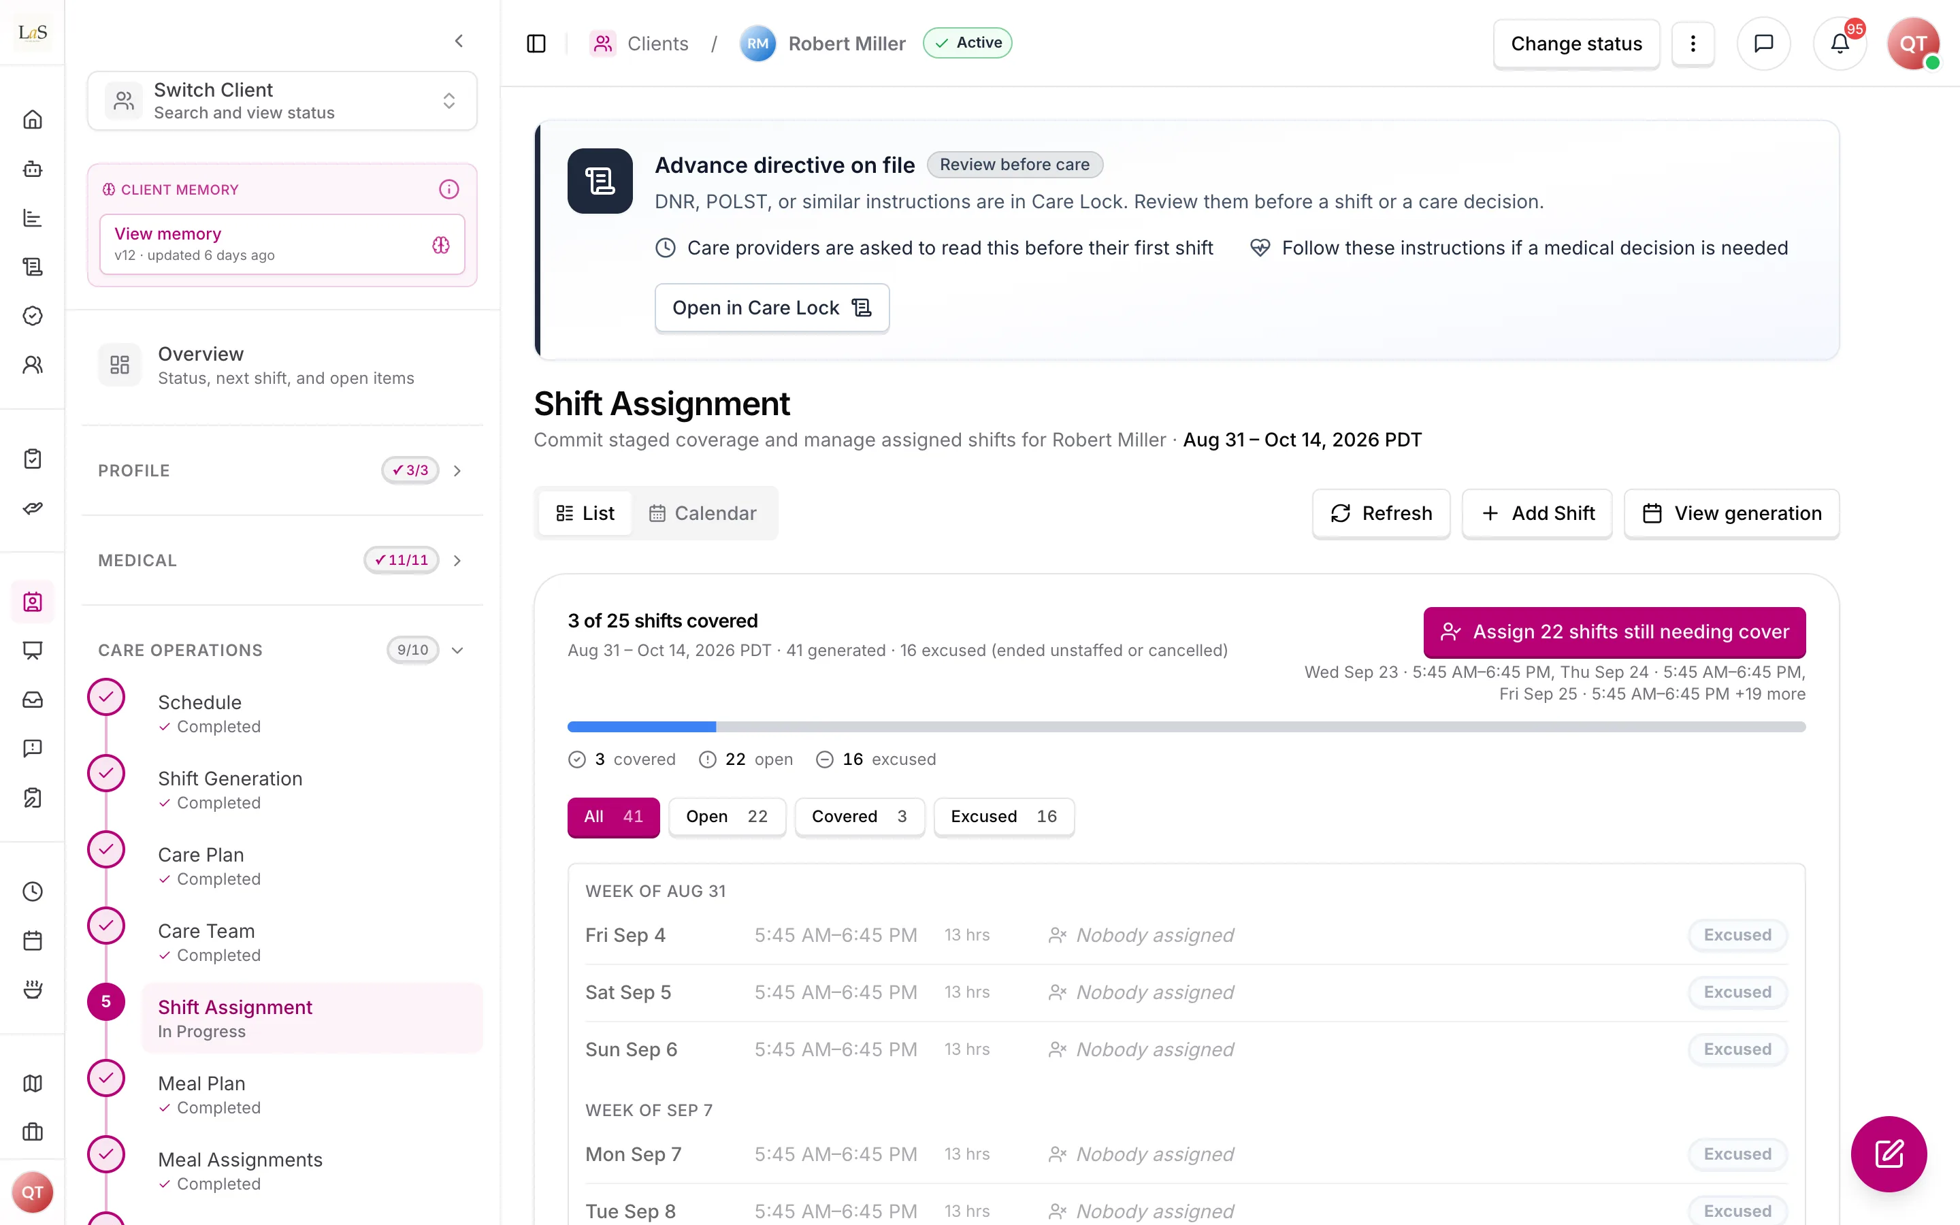Open the chat messages icon in header

pyautogui.click(x=1763, y=44)
